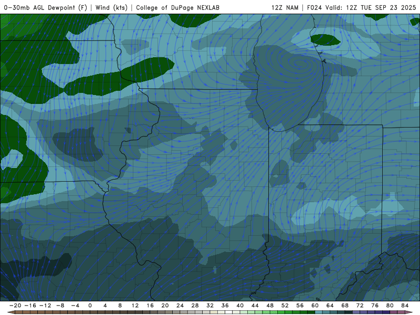The image size is (420, 315).
Task: Click the '48' color scale label
Action: pyautogui.click(x=270, y=306)
